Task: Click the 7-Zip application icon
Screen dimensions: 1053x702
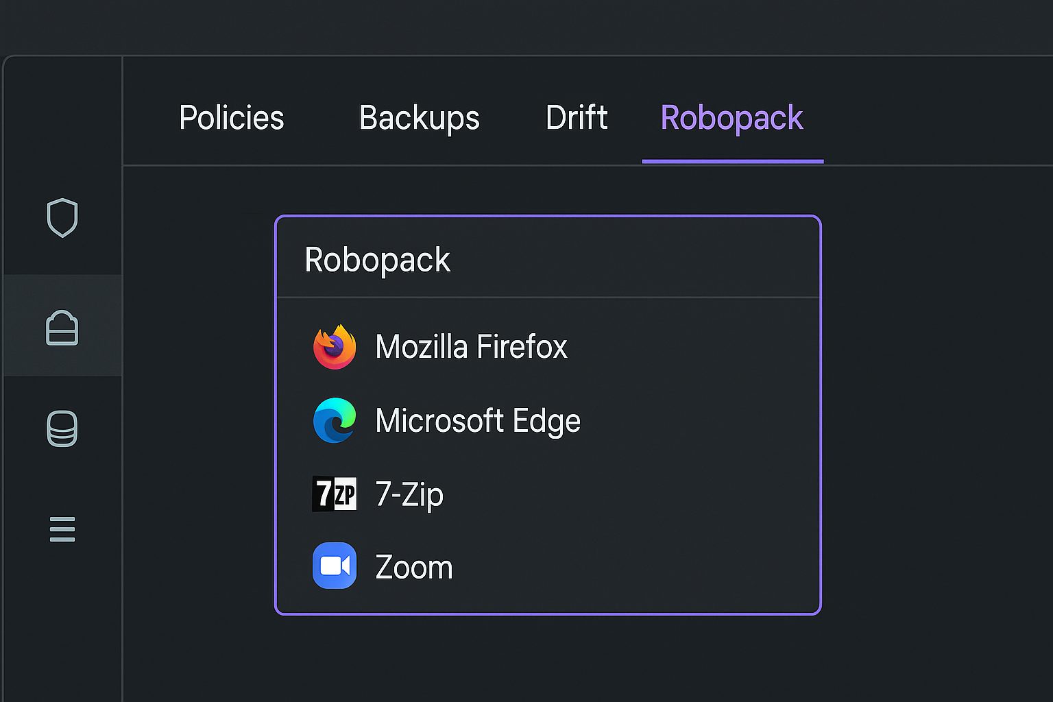Action: [x=334, y=494]
